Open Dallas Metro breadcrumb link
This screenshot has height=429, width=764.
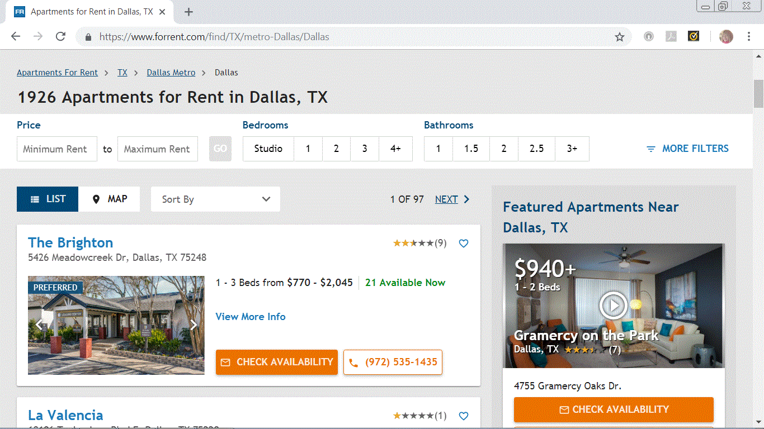pyautogui.click(x=171, y=73)
